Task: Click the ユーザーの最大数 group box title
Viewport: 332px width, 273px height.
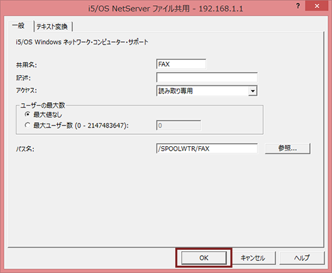Action: coord(42,106)
